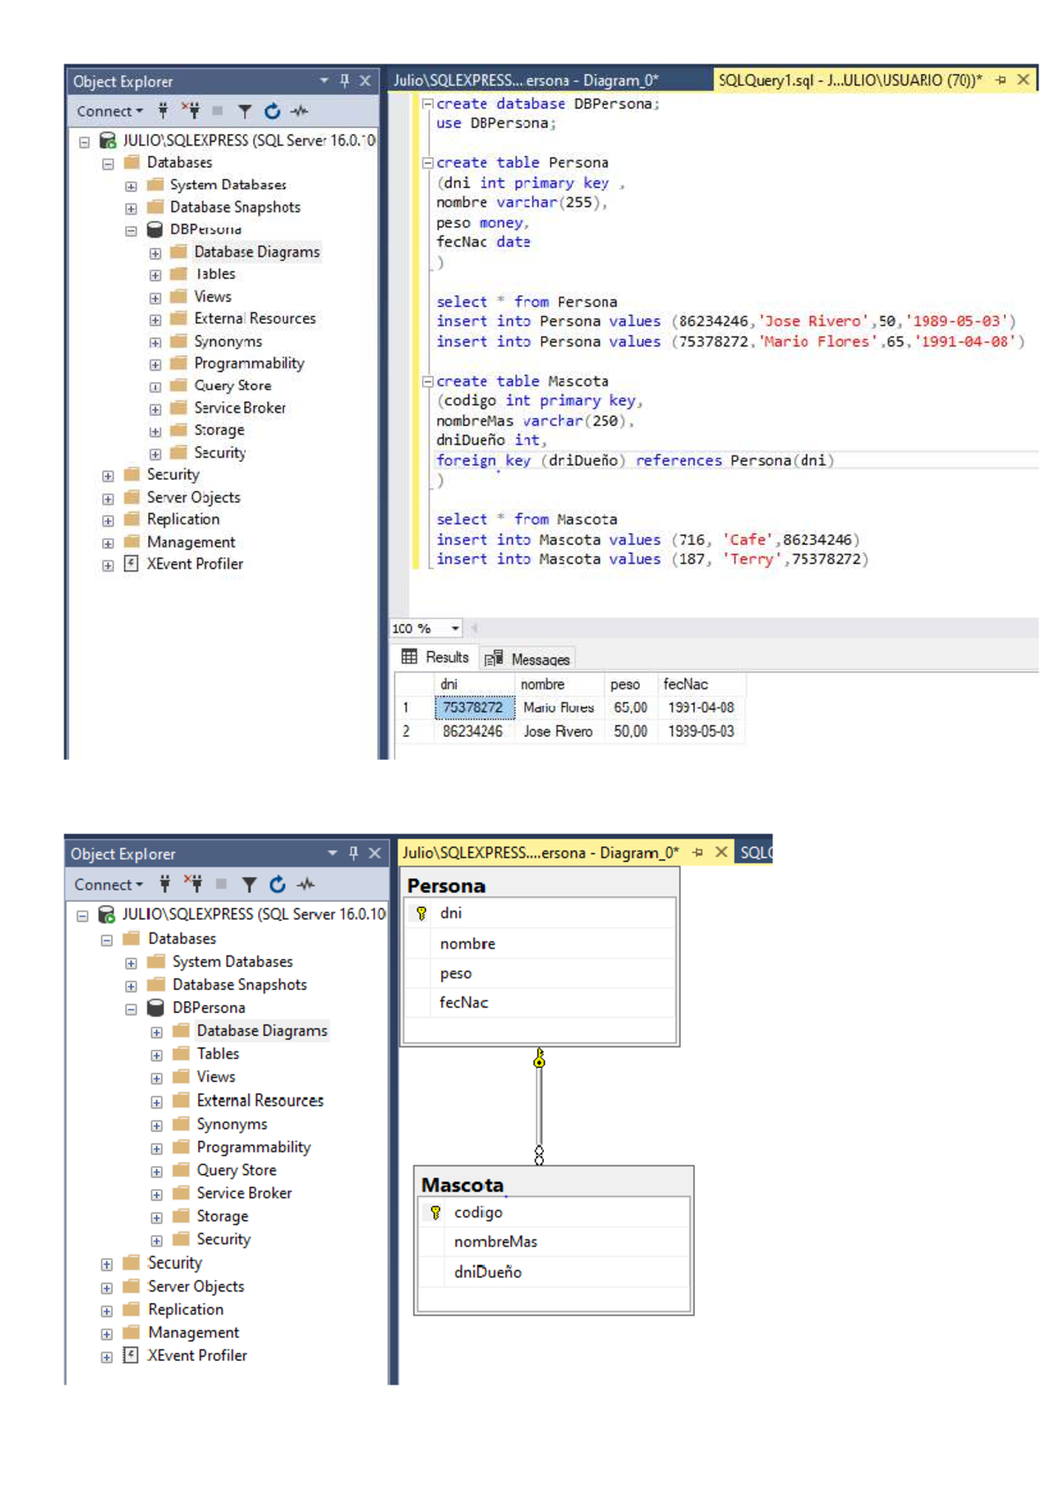Image resolution: width=1058 pixels, height=1495 pixels.
Task: Select Persona table title bar in diagram
Action: (x=540, y=885)
